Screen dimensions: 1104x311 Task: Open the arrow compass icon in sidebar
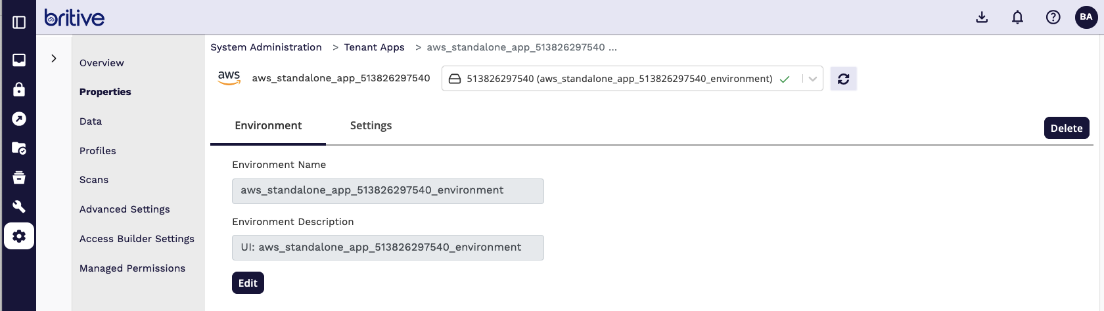click(19, 119)
